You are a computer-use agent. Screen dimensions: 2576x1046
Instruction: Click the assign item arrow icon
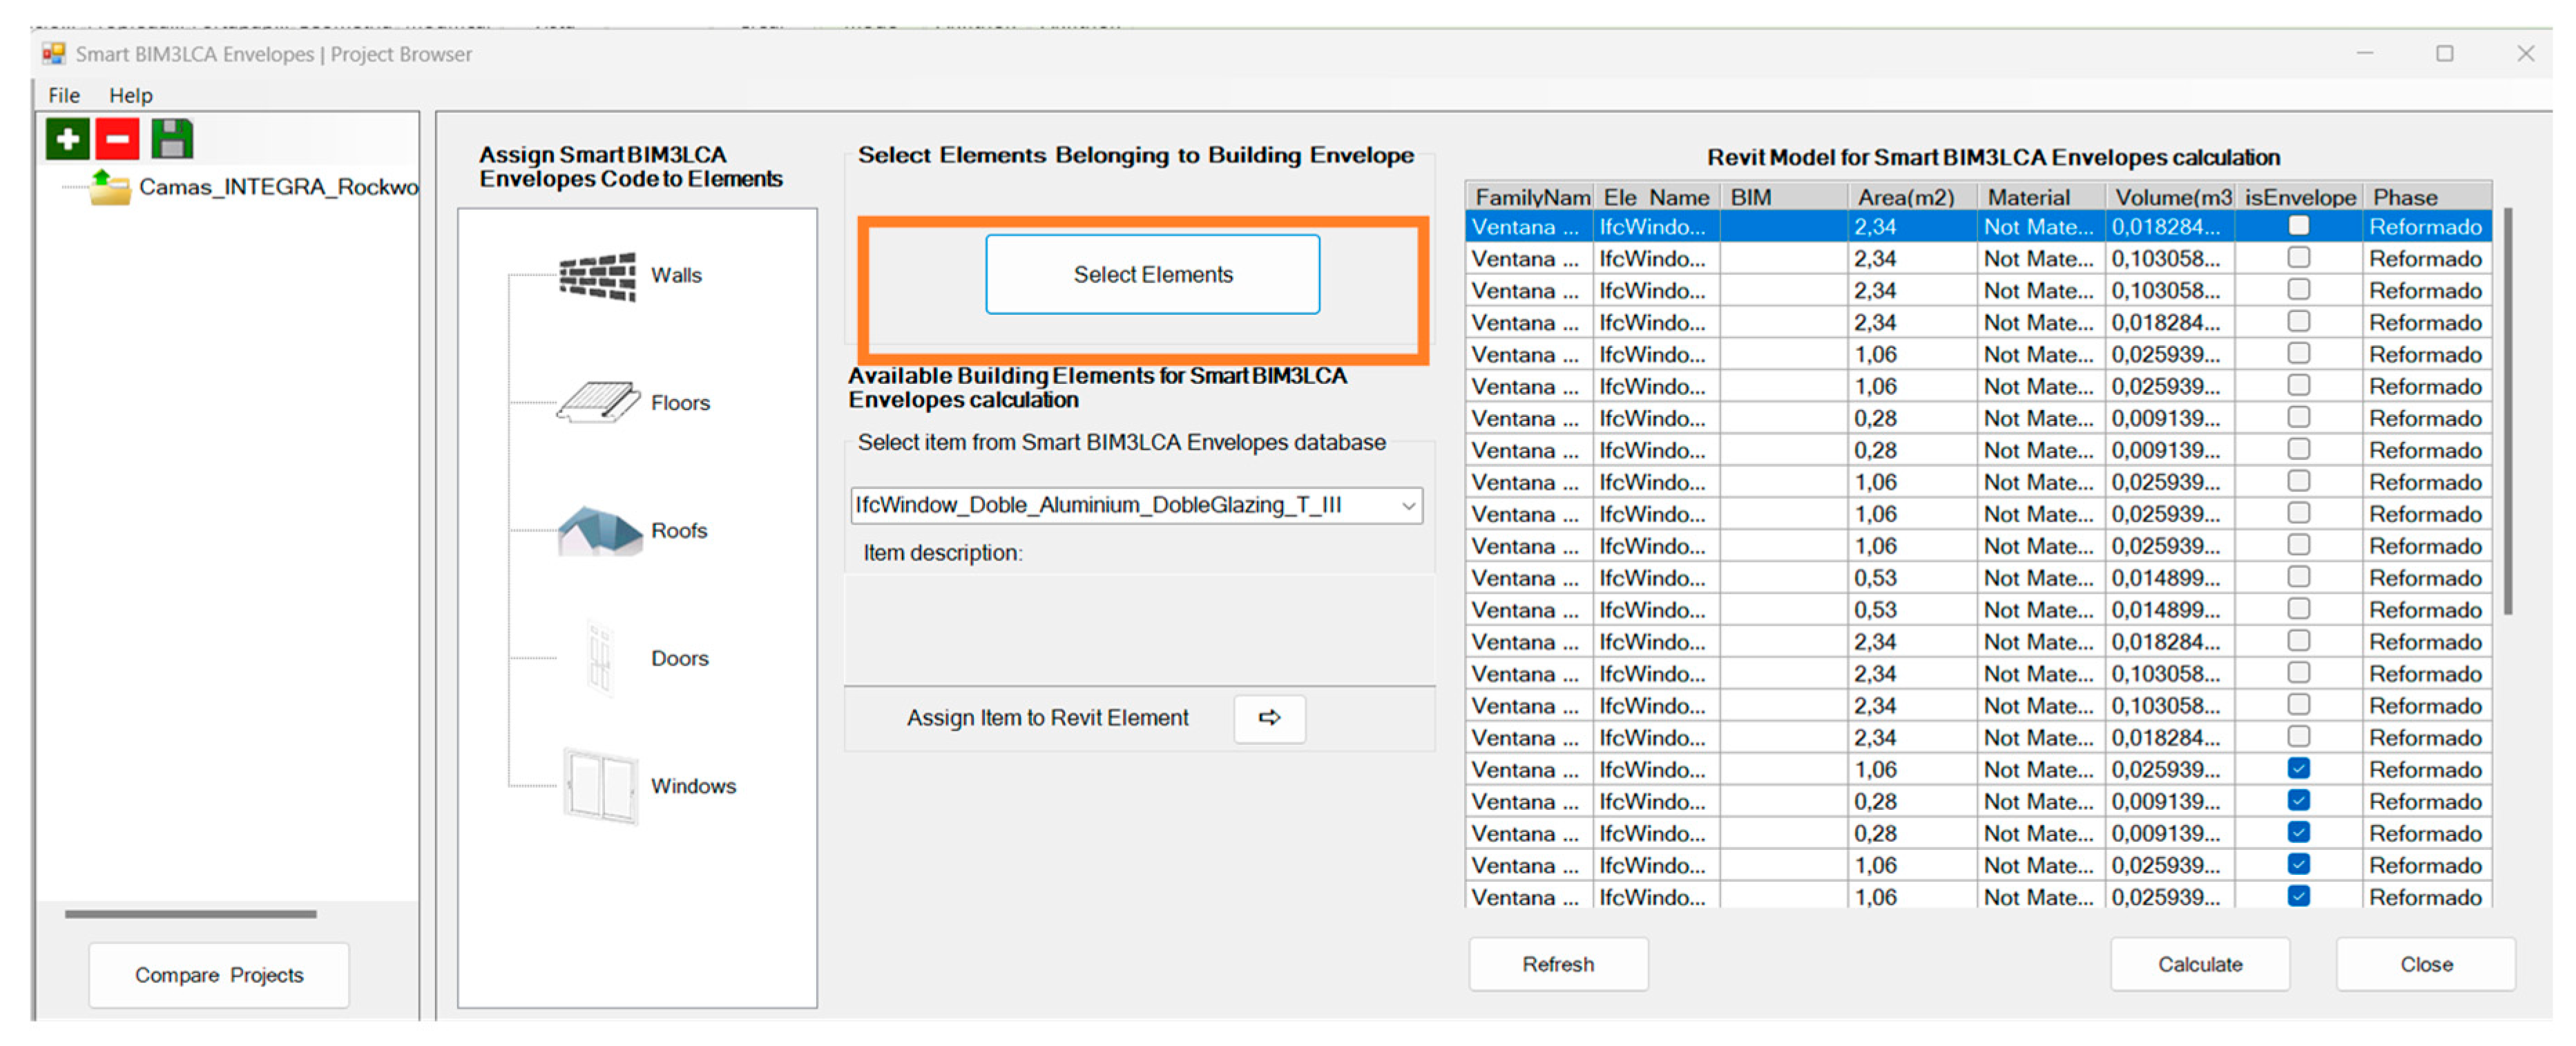(x=1269, y=718)
